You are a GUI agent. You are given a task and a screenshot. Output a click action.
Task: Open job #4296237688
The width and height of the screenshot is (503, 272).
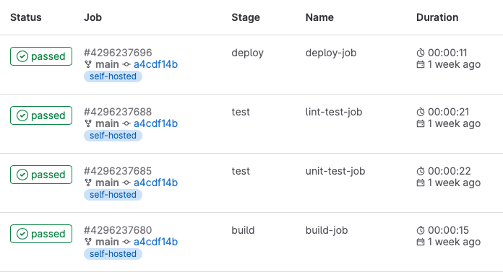(118, 112)
